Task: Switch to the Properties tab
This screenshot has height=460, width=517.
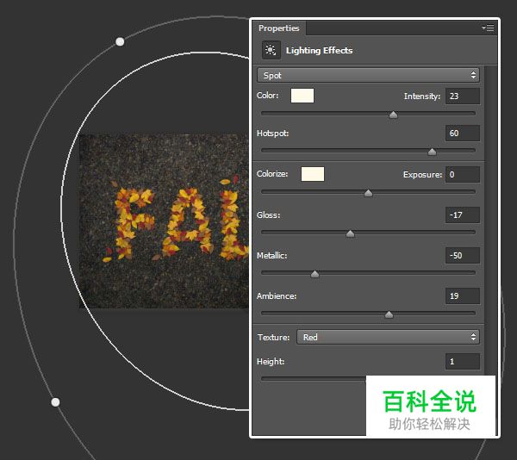Action: (279, 28)
